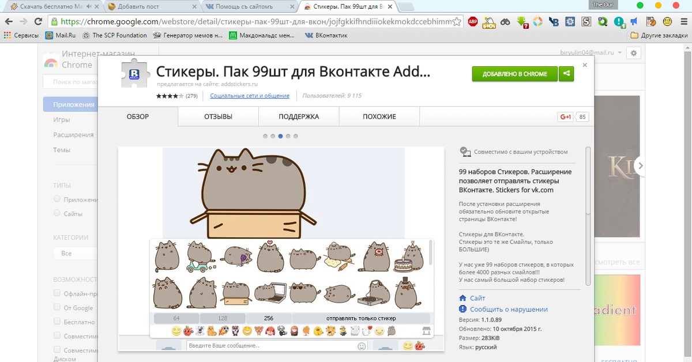
Task: Click the Google +1 button
Action: (566, 116)
